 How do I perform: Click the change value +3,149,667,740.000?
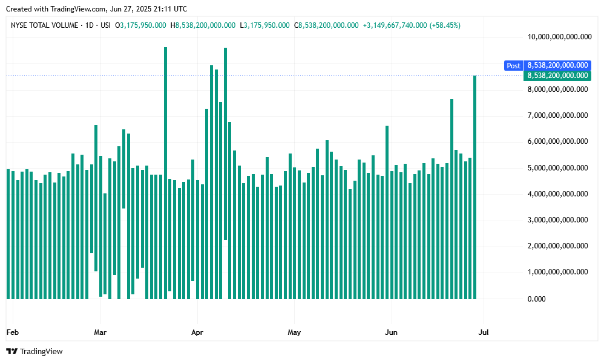tap(395, 25)
